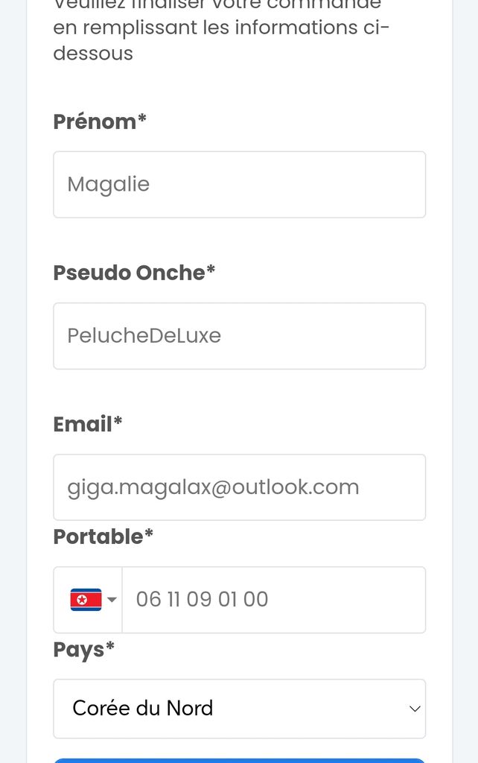Focus the Portable phone number field
The height and width of the screenshot is (763, 478).
(274, 600)
